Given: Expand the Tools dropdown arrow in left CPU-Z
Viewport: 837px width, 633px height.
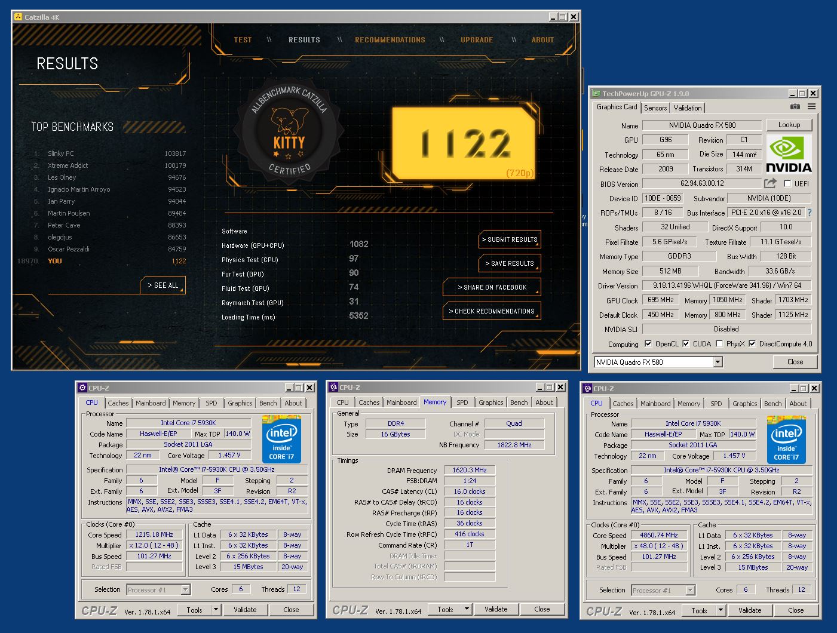Looking at the screenshot, I should (x=216, y=610).
